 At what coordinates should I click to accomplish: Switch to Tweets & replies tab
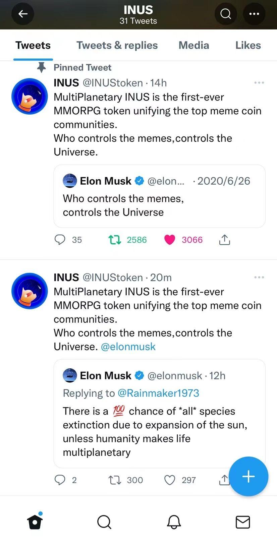tap(117, 45)
